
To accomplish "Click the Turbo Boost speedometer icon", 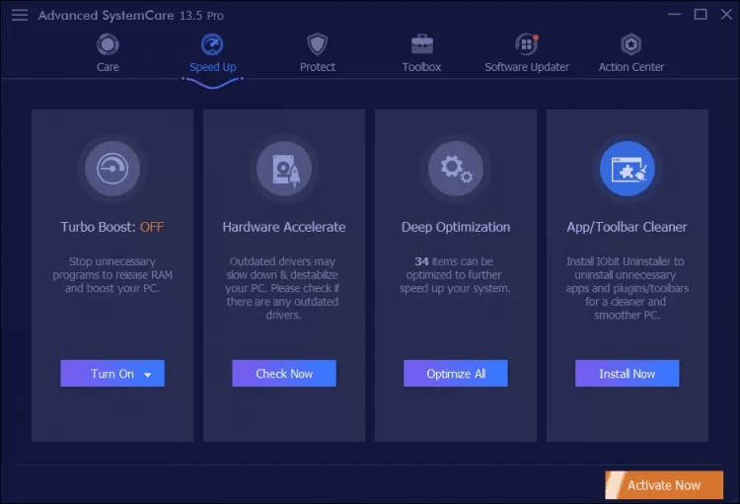I will coord(112,169).
